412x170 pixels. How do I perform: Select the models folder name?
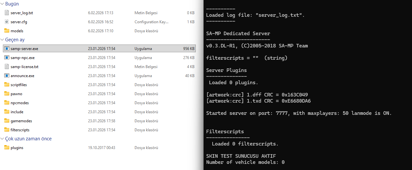(x=17, y=31)
